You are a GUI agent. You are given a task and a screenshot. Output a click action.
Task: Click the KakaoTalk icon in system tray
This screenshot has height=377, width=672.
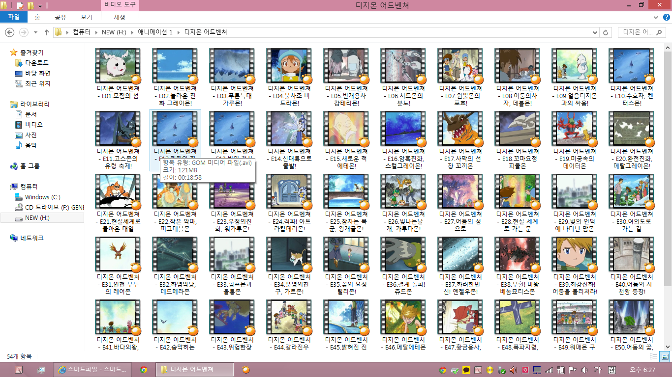click(466, 370)
